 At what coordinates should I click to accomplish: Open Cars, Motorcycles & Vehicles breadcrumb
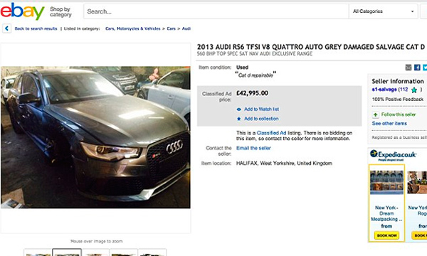(133, 28)
